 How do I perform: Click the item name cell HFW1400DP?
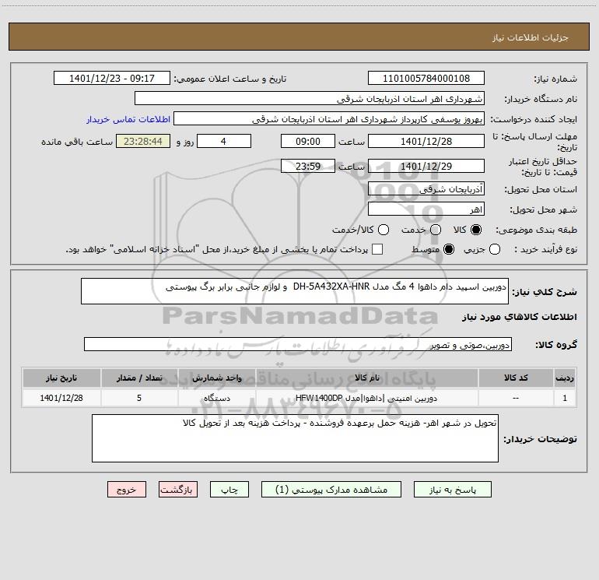click(x=366, y=398)
